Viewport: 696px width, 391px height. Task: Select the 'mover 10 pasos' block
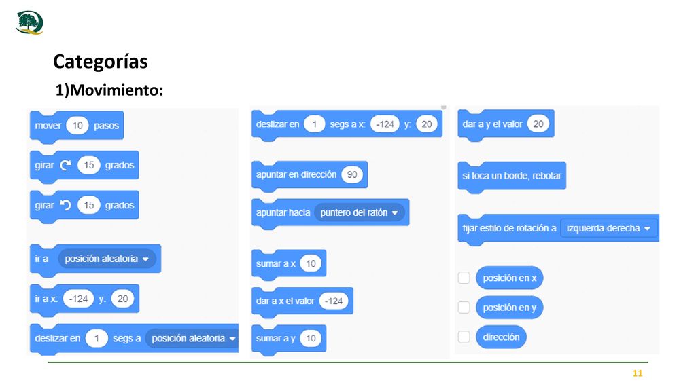77,126
